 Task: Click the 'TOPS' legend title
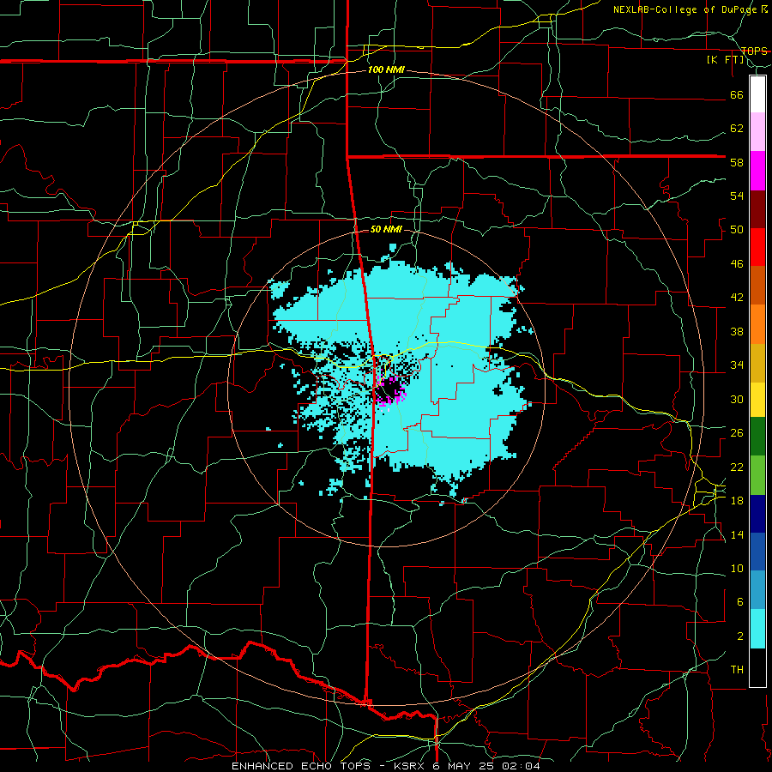click(754, 51)
